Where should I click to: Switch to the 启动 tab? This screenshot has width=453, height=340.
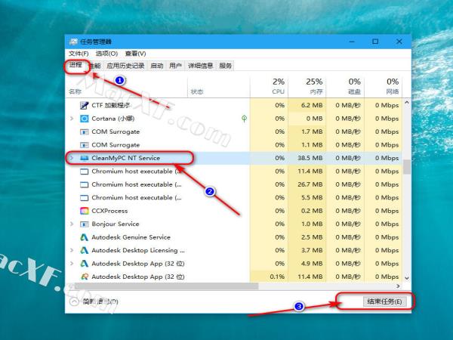[157, 66]
